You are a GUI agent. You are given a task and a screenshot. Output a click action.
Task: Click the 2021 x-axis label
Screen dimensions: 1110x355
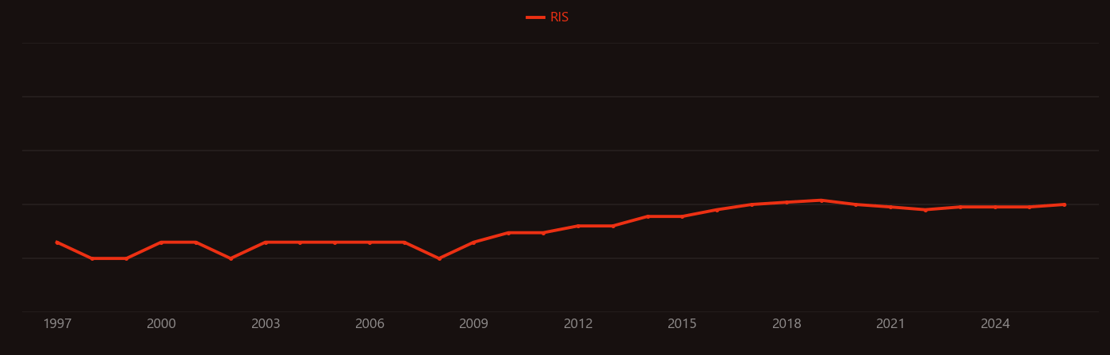click(891, 324)
